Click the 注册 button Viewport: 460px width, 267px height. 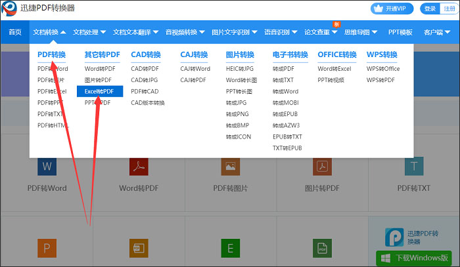(x=449, y=9)
